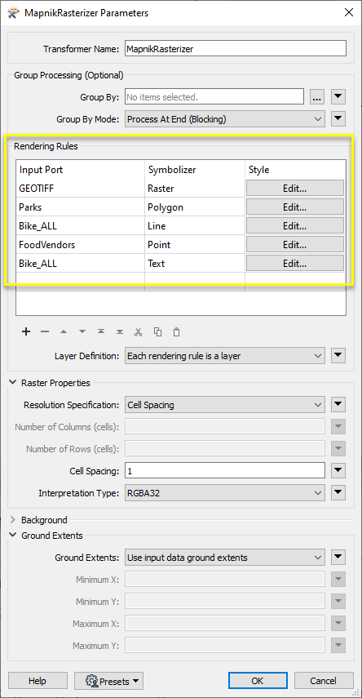Screen dimensions: 362x698
Task: Paste rule using clipboard icon
Action: (x=176, y=331)
